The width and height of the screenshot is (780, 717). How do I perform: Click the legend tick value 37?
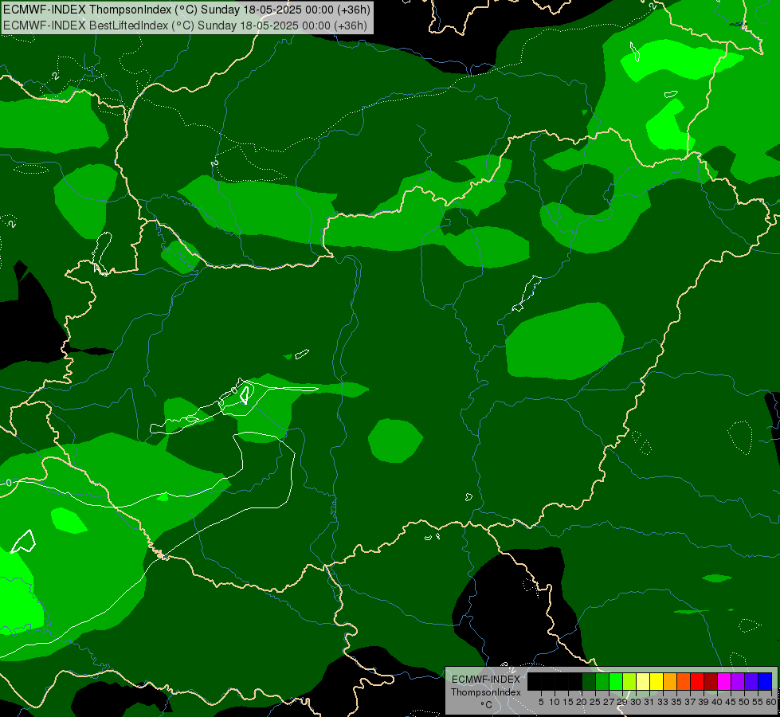[690, 702]
